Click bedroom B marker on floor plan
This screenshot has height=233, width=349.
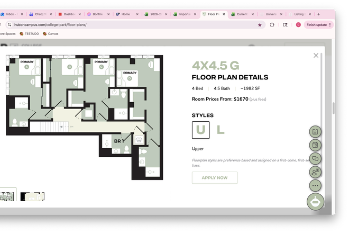point(69,67)
